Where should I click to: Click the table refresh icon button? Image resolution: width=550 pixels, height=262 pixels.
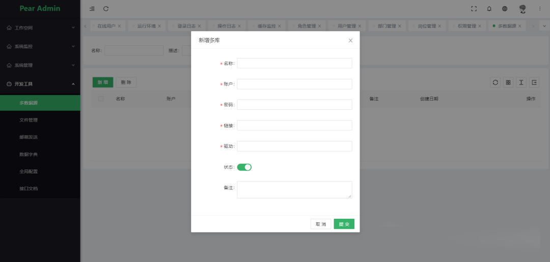pos(496,82)
